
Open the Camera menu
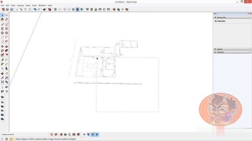pyautogui.click(x=20, y=5)
